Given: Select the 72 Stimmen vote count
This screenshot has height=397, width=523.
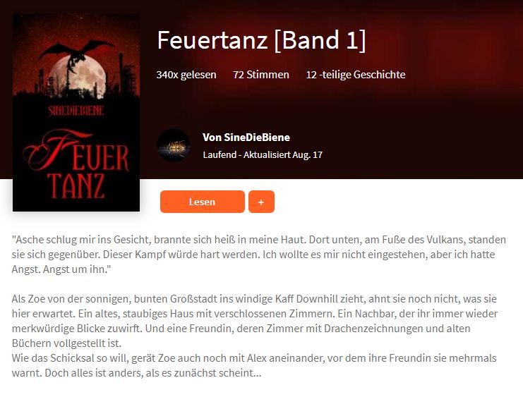Looking at the screenshot, I should pyautogui.click(x=261, y=74).
